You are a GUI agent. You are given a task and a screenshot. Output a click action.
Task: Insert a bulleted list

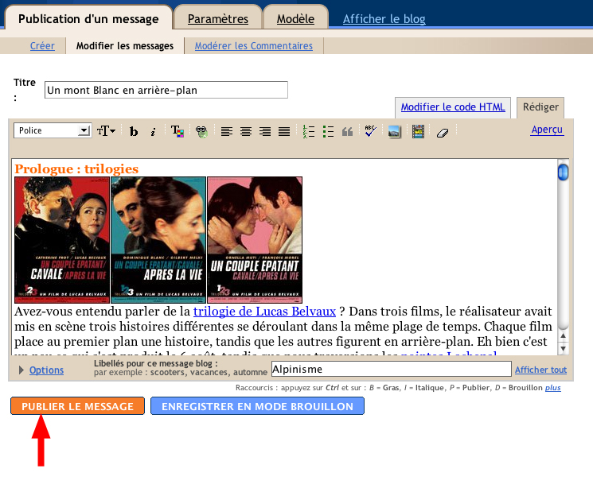[x=328, y=131]
